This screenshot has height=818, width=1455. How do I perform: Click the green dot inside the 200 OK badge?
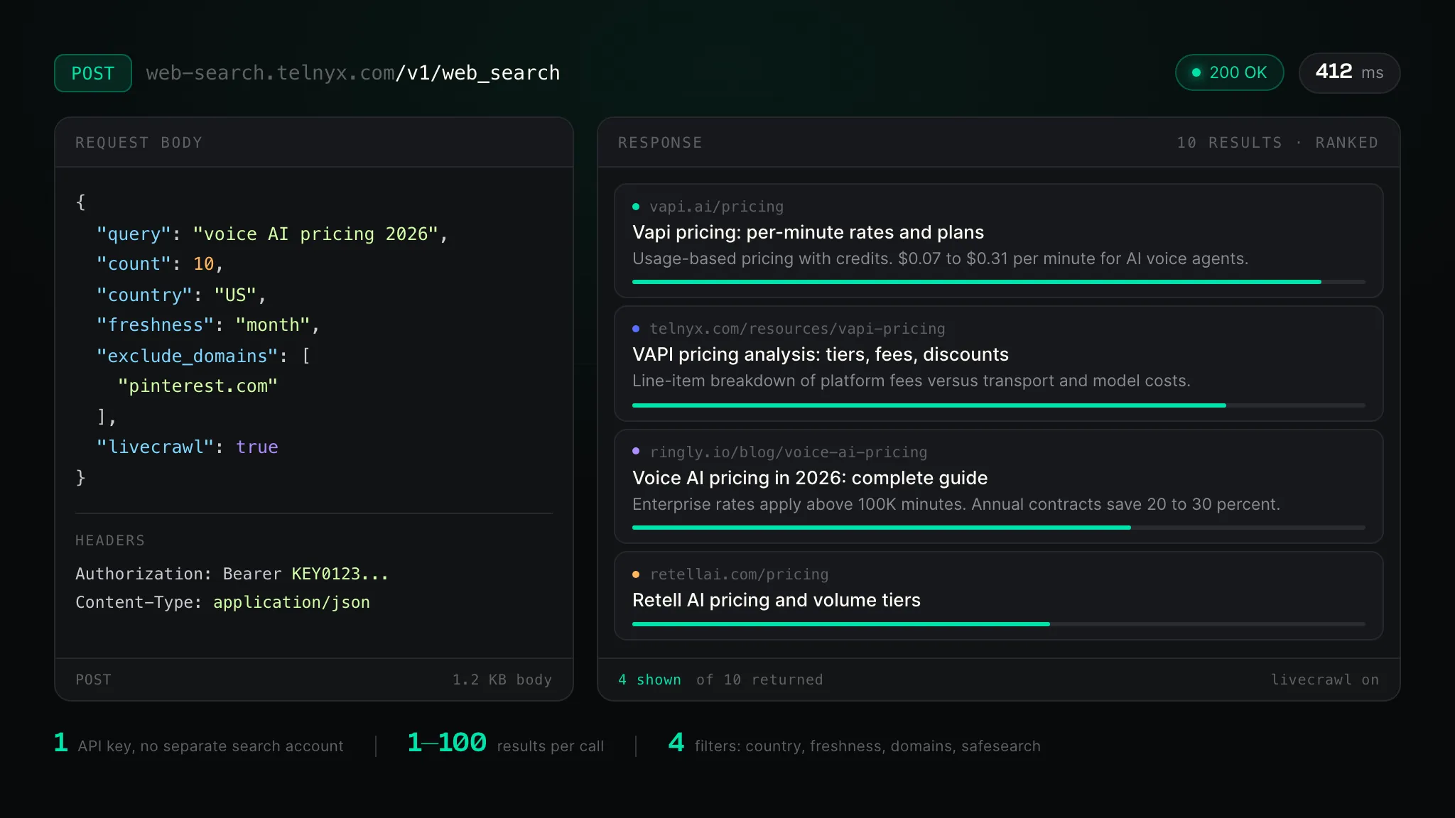[1196, 72]
